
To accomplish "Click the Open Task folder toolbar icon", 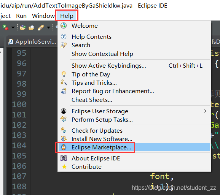I will pos(31,27).
